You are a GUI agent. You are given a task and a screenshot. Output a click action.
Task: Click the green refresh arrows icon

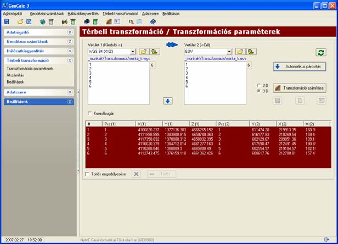pyautogui.click(x=321, y=52)
